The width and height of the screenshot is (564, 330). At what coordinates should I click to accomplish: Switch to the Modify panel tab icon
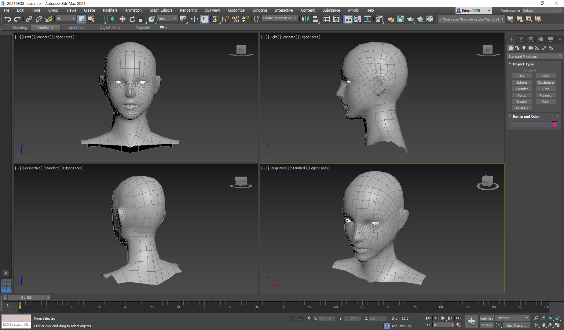click(521, 39)
